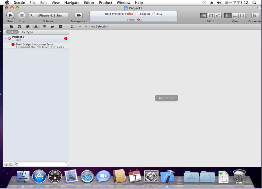Show the bottom debug area pane

235,16
